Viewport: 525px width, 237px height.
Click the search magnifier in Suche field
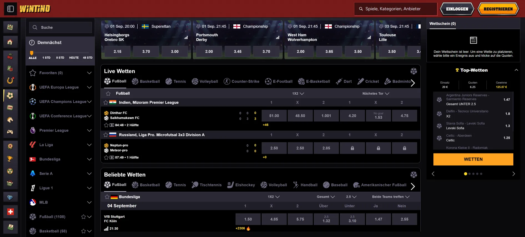tap(35, 27)
